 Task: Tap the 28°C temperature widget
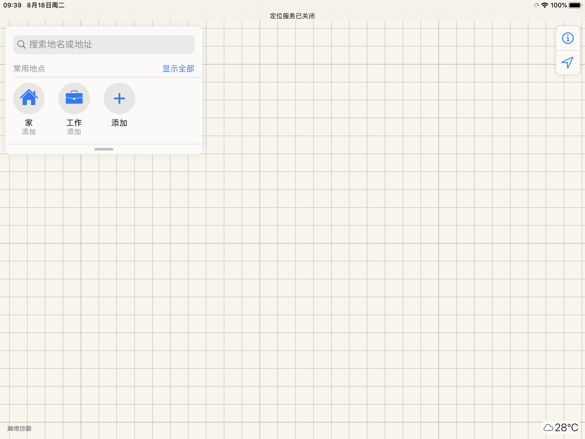566,428
